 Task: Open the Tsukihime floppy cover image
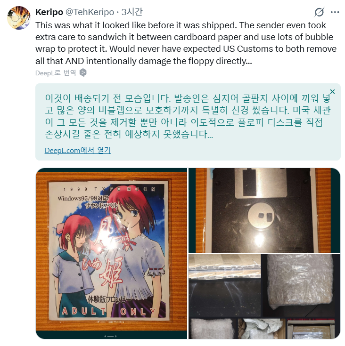[111, 253]
